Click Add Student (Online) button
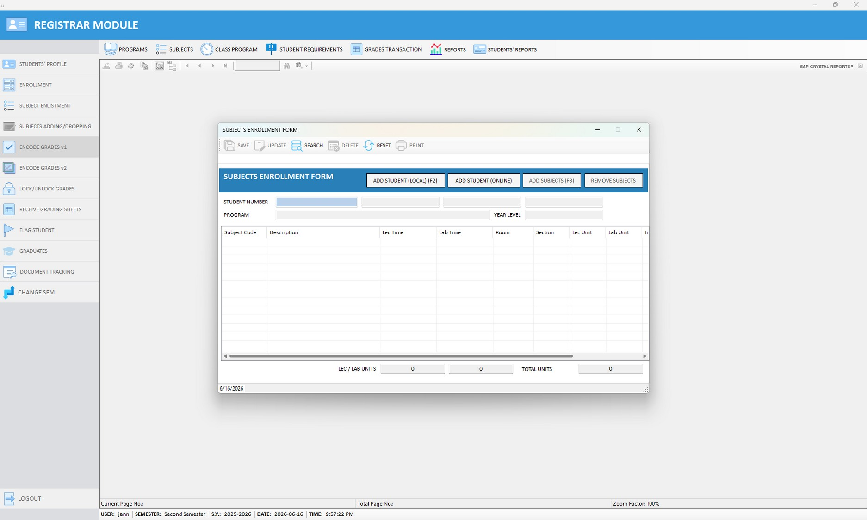Screen dimensions: 867x520 (x=483, y=180)
